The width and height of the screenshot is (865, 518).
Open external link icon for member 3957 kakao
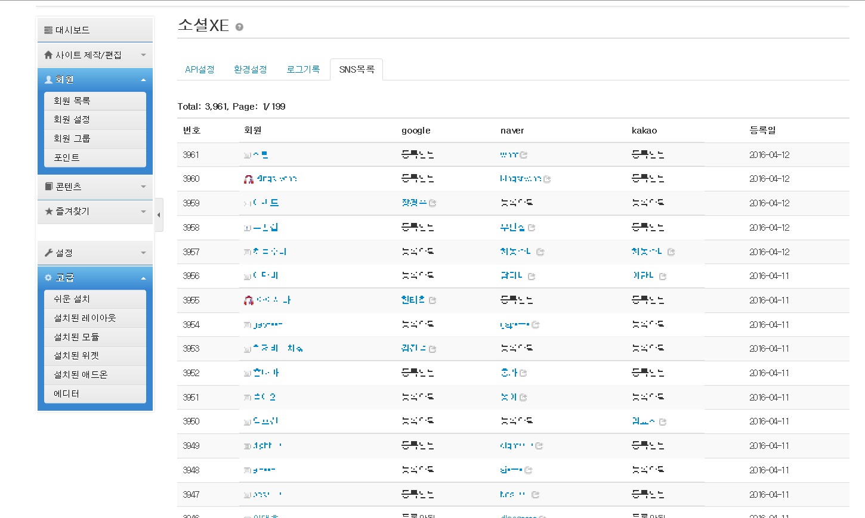(x=671, y=252)
